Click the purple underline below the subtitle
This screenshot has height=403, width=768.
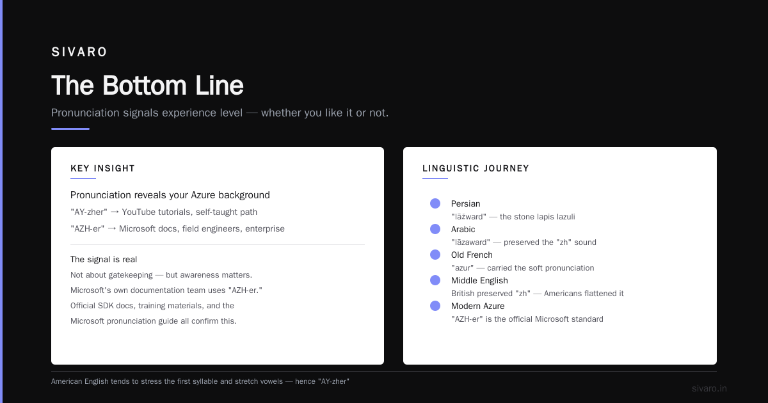[70, 129]
